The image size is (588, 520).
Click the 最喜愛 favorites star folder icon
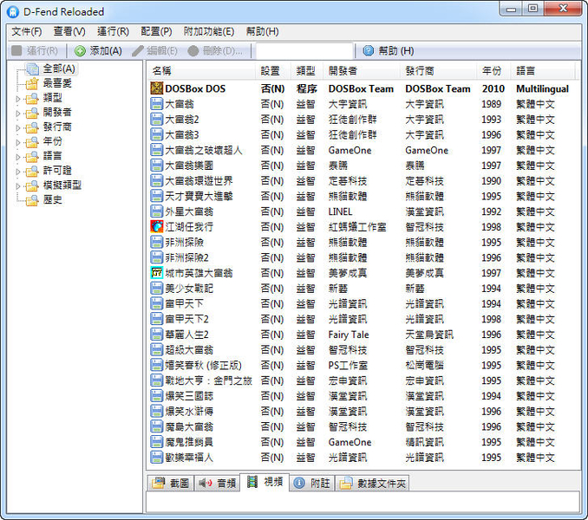point(32,83)
